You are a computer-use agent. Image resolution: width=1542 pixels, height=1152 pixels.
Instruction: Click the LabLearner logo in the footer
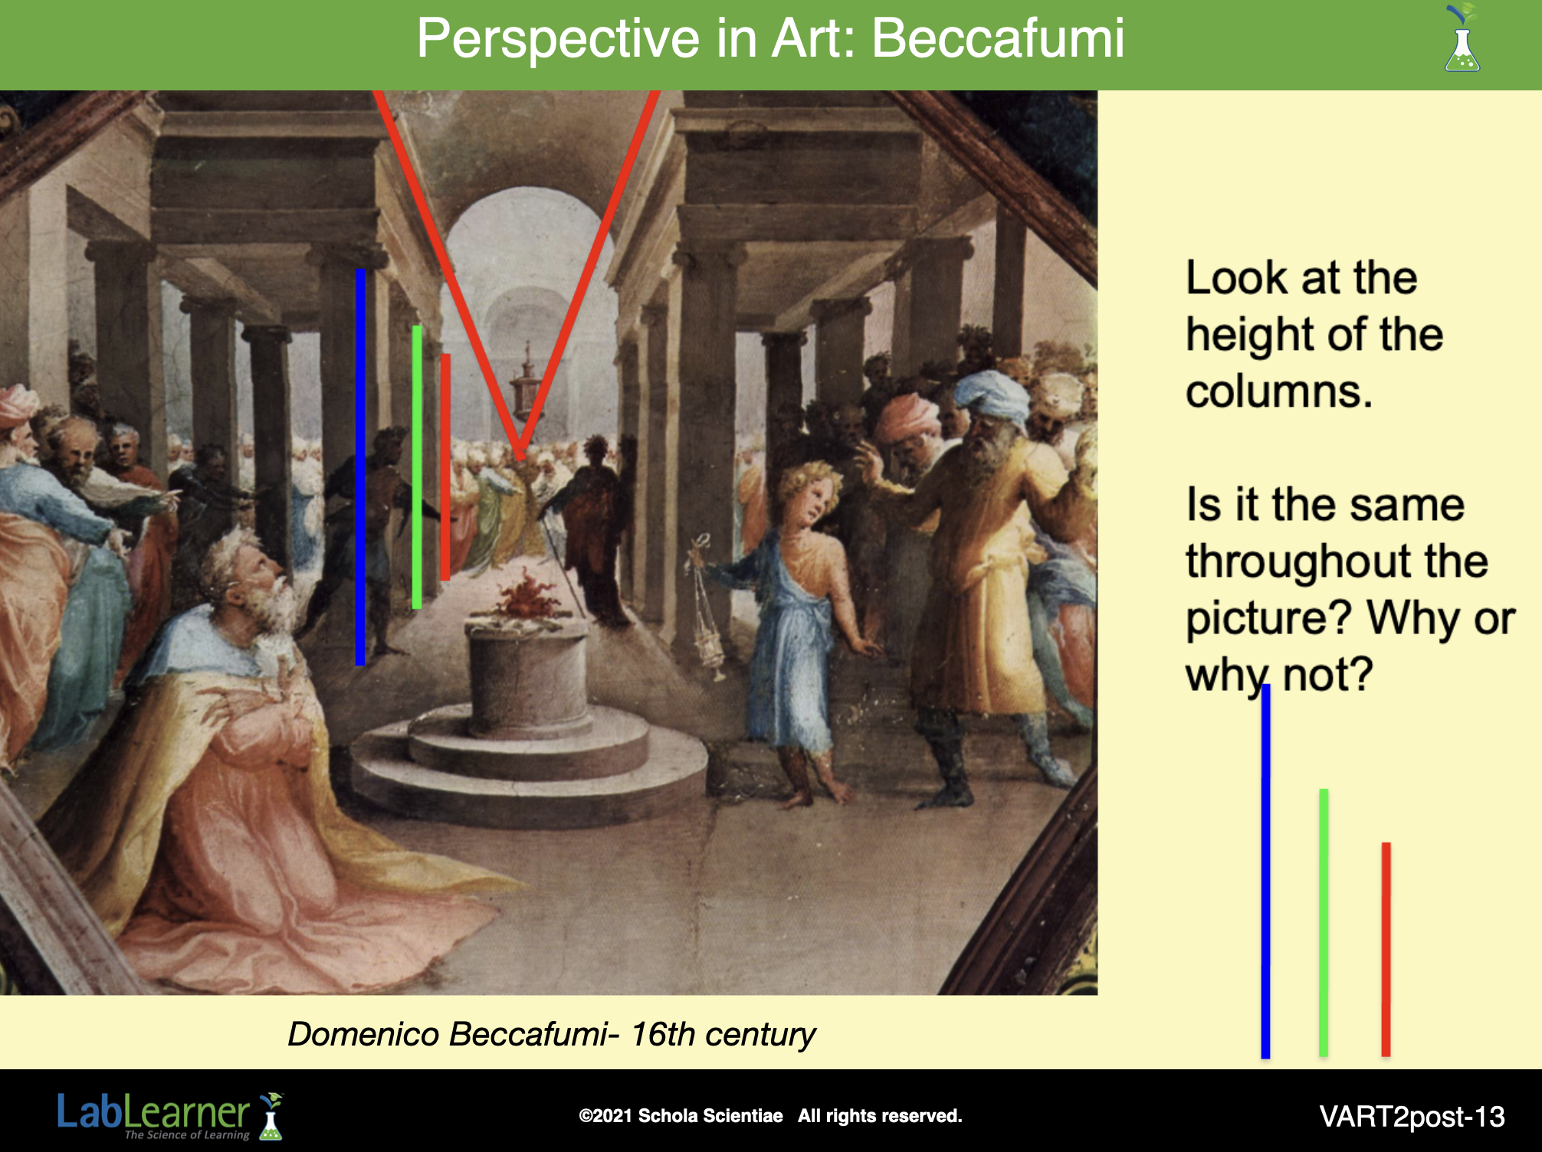coord(171,1116)
